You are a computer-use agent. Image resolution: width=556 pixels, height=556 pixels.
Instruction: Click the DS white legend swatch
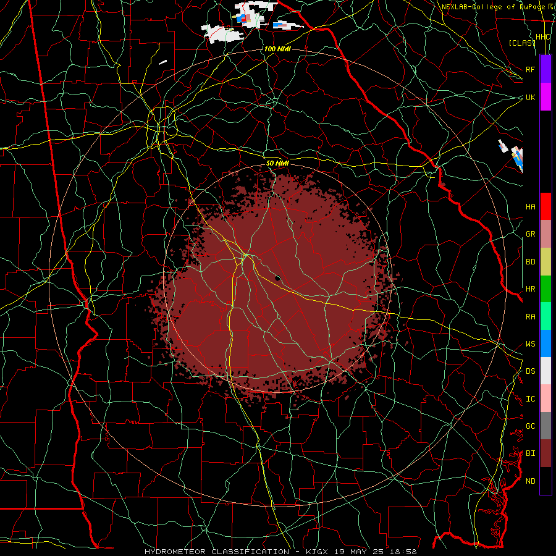point(545,371)
